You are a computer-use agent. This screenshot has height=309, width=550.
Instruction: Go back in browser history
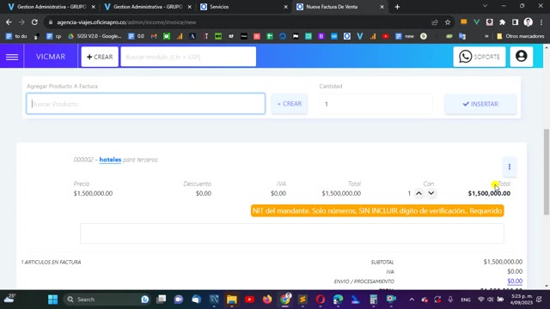(9, 22)
